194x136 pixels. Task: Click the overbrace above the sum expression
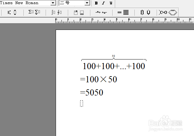coord(114,59)
